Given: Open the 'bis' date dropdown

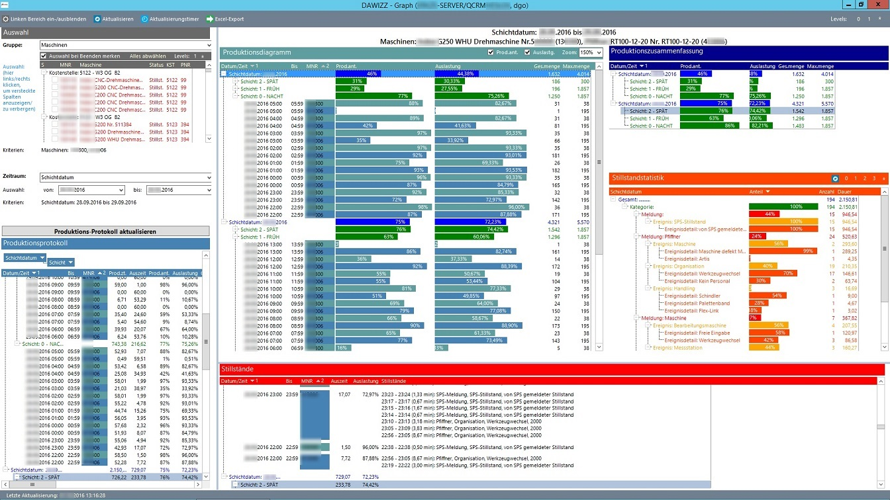Looking at the screenshot, I should 209,190.
